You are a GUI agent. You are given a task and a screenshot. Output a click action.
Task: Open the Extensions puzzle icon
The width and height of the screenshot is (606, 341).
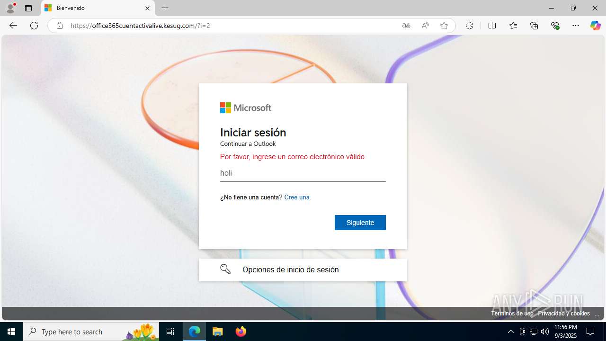pyautogui.click(x=469, y=26)
